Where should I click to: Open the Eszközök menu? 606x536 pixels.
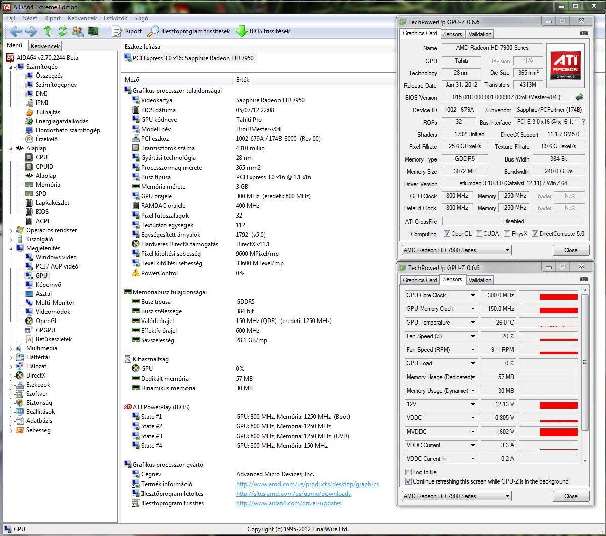[x=115, y=18]
